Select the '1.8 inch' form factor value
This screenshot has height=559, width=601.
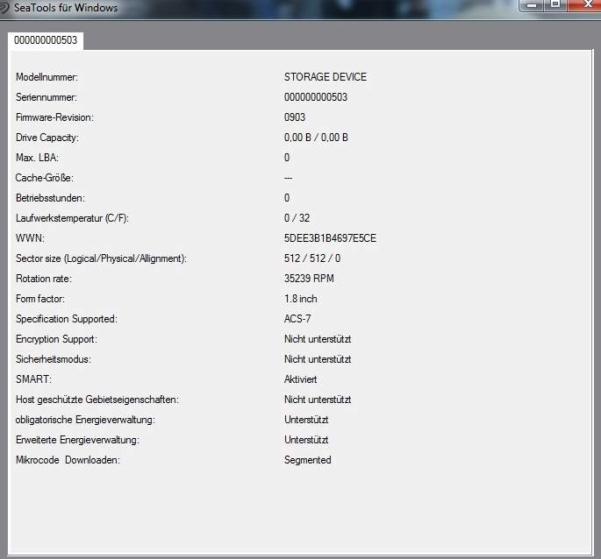[x=300, y=299]
